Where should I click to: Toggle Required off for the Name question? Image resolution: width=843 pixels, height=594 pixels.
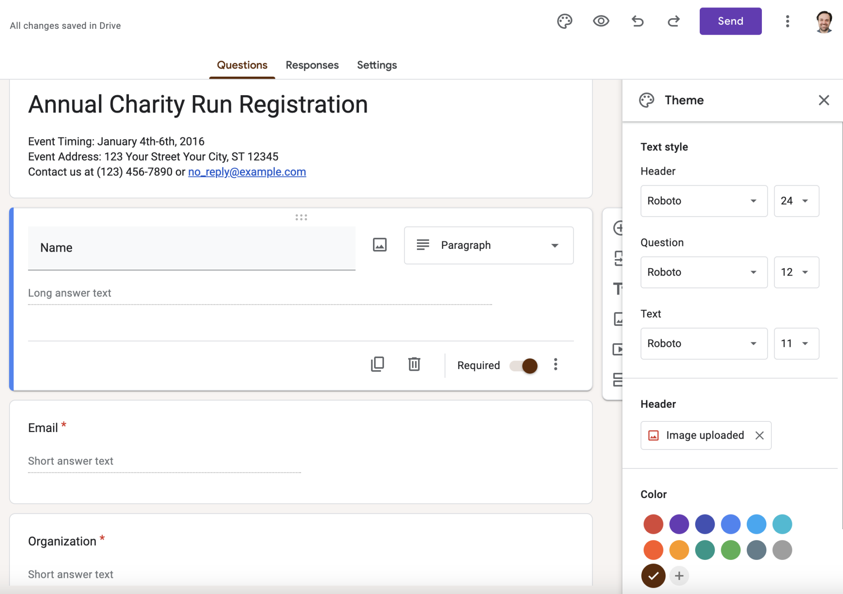[523, 365]
